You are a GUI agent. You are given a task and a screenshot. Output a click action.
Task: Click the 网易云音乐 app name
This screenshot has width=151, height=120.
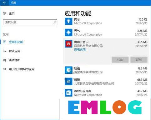tap(81, 42)
